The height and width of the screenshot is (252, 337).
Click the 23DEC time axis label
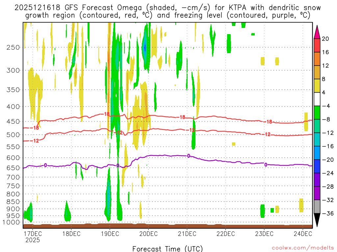264,234
